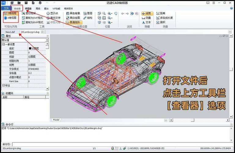The width and height of the screenshot is (235, 153).
Task: Click the zoom out magnifier icon
Action: pyautogui.click(x=109, y=18)
